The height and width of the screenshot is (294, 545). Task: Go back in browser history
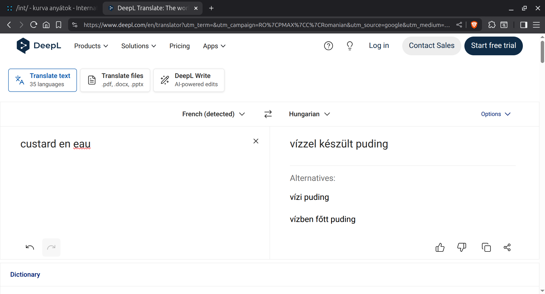[9, 25]
